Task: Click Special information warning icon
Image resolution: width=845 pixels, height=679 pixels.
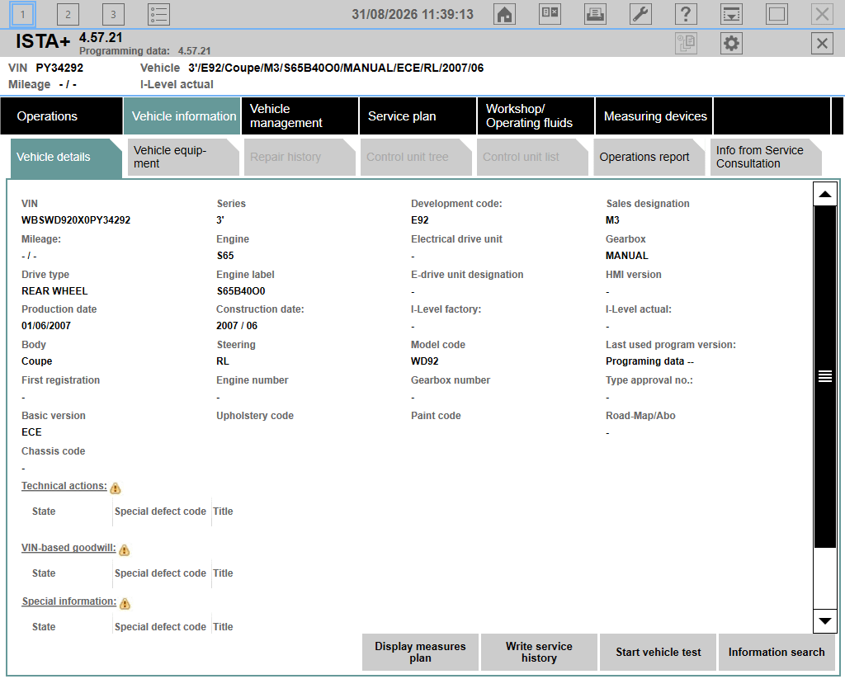Action: (x=125, y=604)
